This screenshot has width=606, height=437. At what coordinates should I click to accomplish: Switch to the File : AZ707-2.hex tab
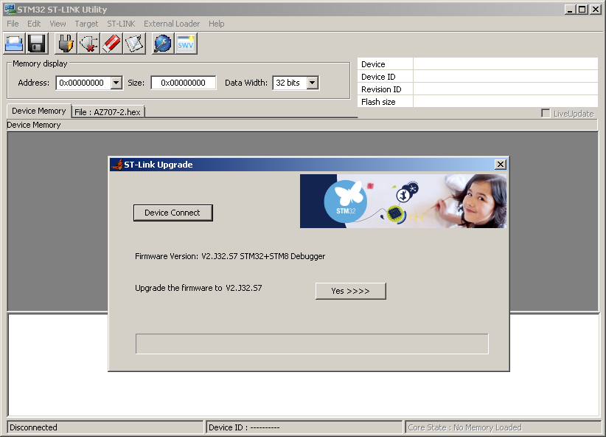pyautogui.click(x=108, y=111)
